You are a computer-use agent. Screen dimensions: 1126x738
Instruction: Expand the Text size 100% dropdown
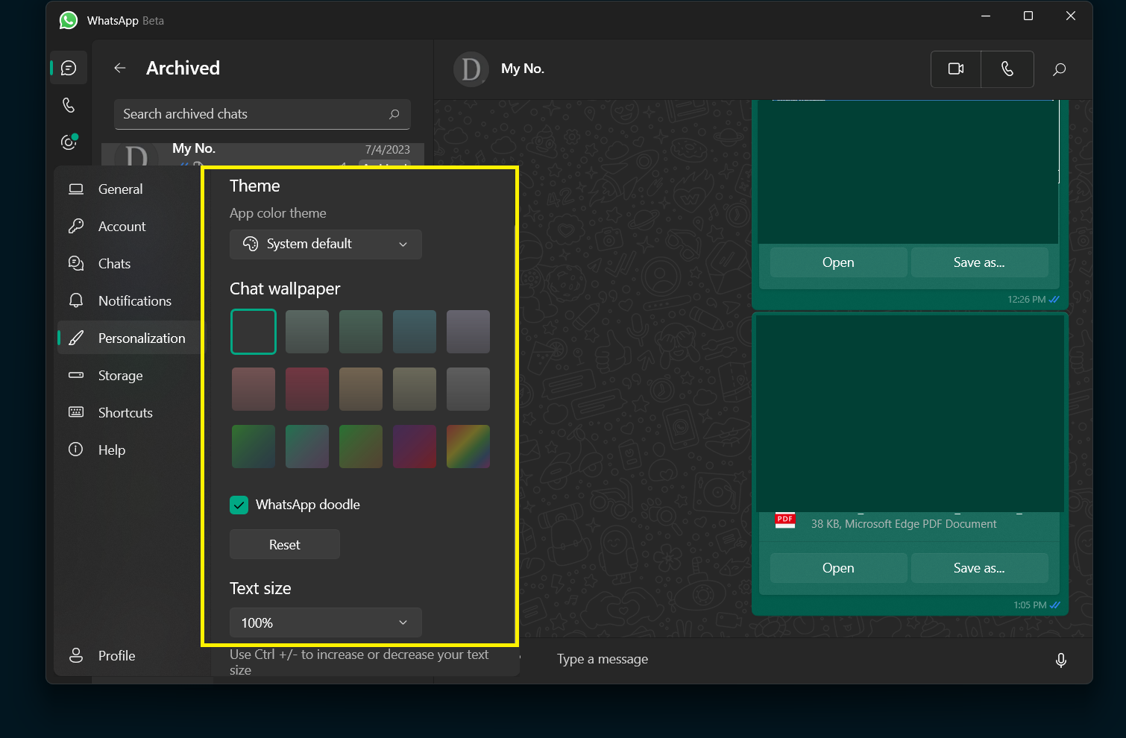click(326, 622)
